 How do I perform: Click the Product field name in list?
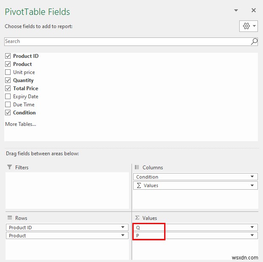point(22,64)
